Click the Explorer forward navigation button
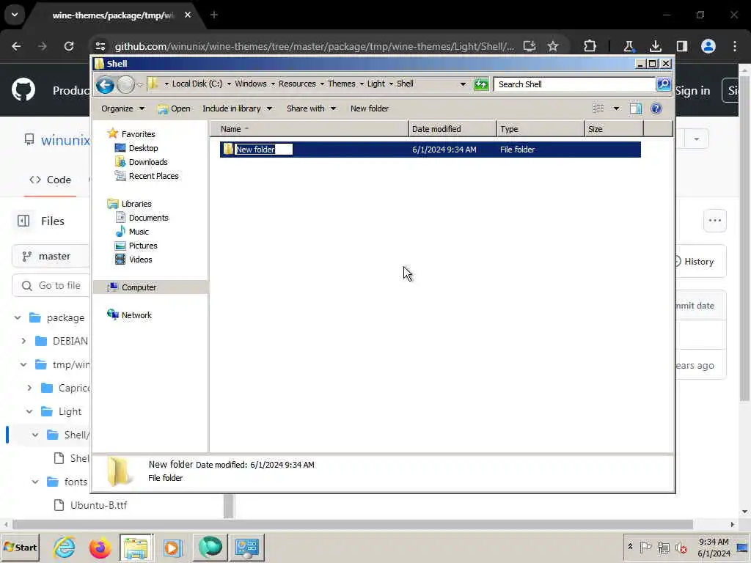This screenshot has width=751, height=563. [x=125, y=85]
